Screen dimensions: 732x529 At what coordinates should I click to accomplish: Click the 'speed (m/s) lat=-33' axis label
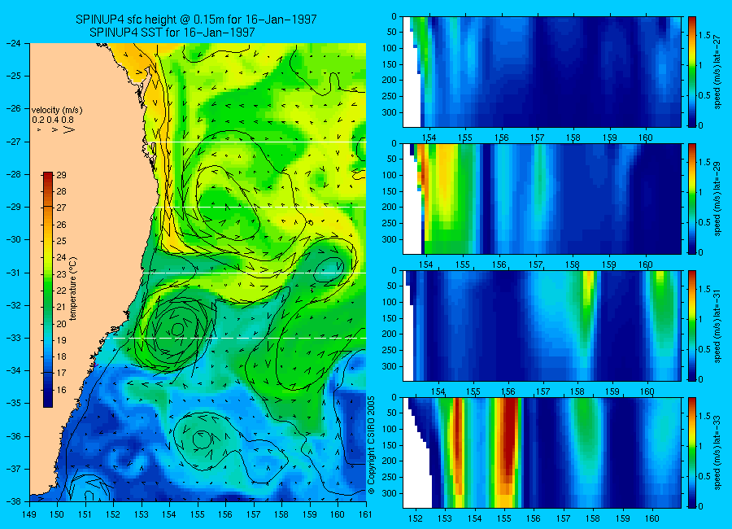click(717, 452)
